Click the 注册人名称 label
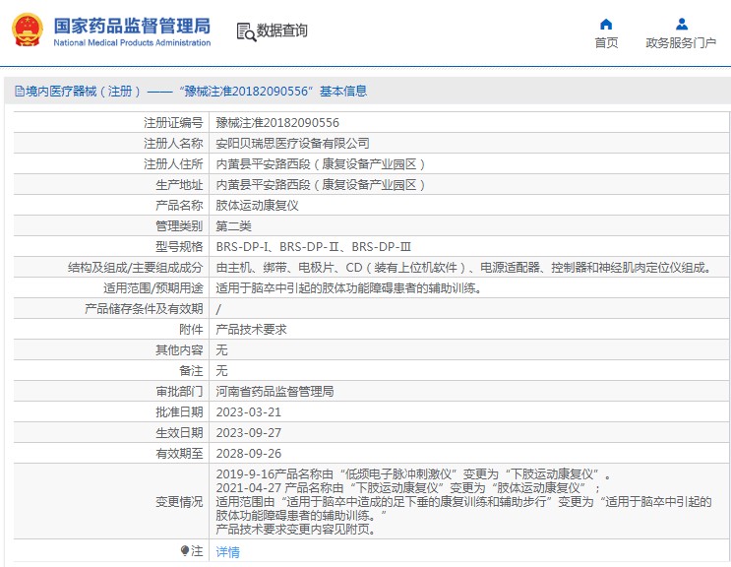 (173, 143)
